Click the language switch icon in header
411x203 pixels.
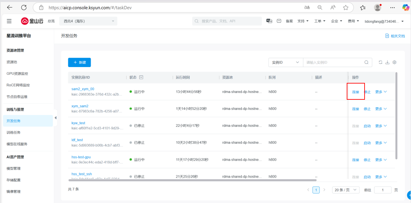(x=269, y=21)
